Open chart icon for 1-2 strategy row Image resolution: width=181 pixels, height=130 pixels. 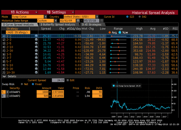click(x=36, y=36)
